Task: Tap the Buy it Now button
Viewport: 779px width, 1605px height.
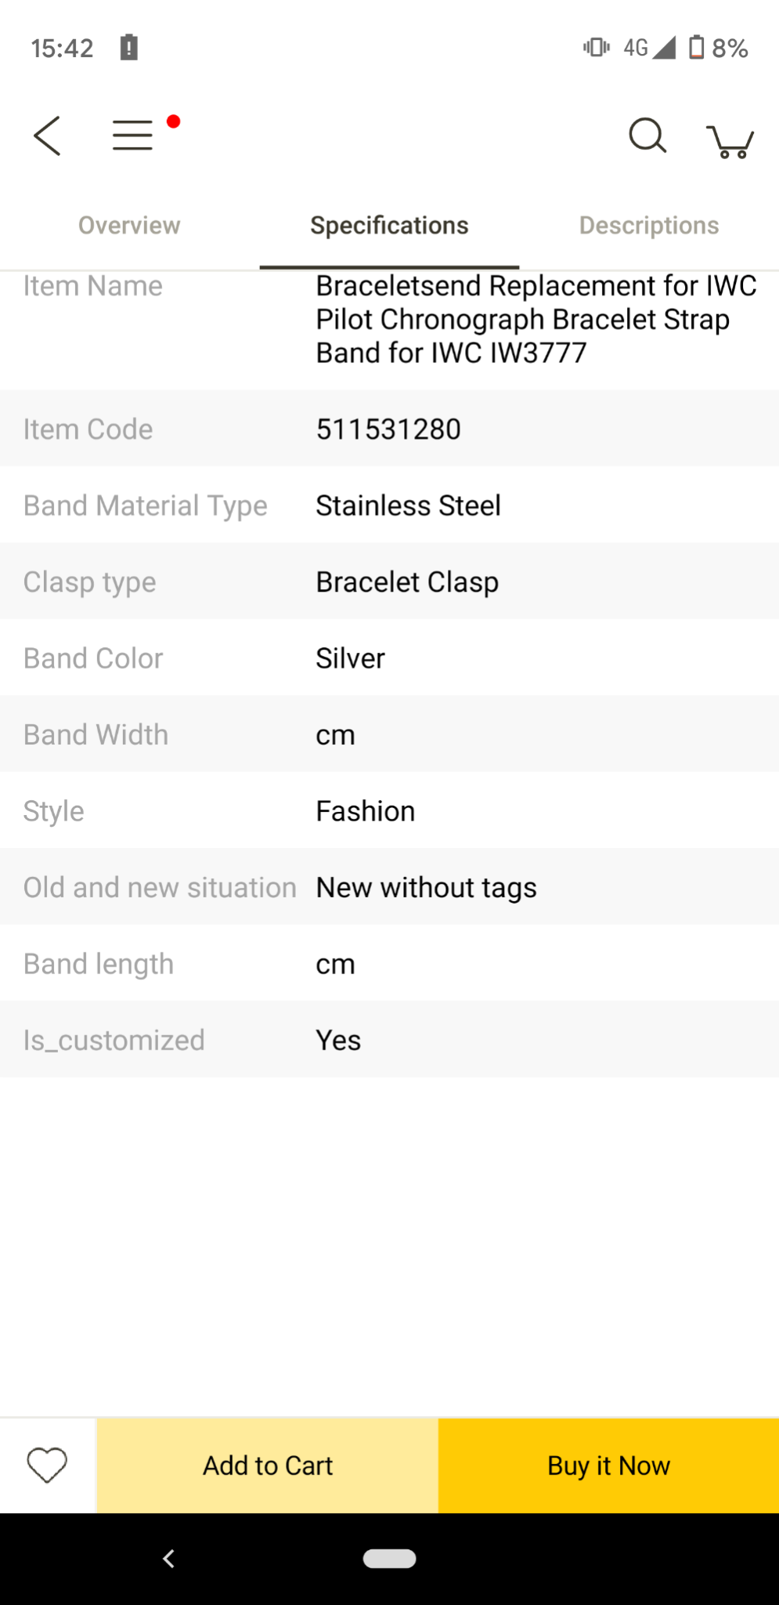Action: coord(608,1466)
